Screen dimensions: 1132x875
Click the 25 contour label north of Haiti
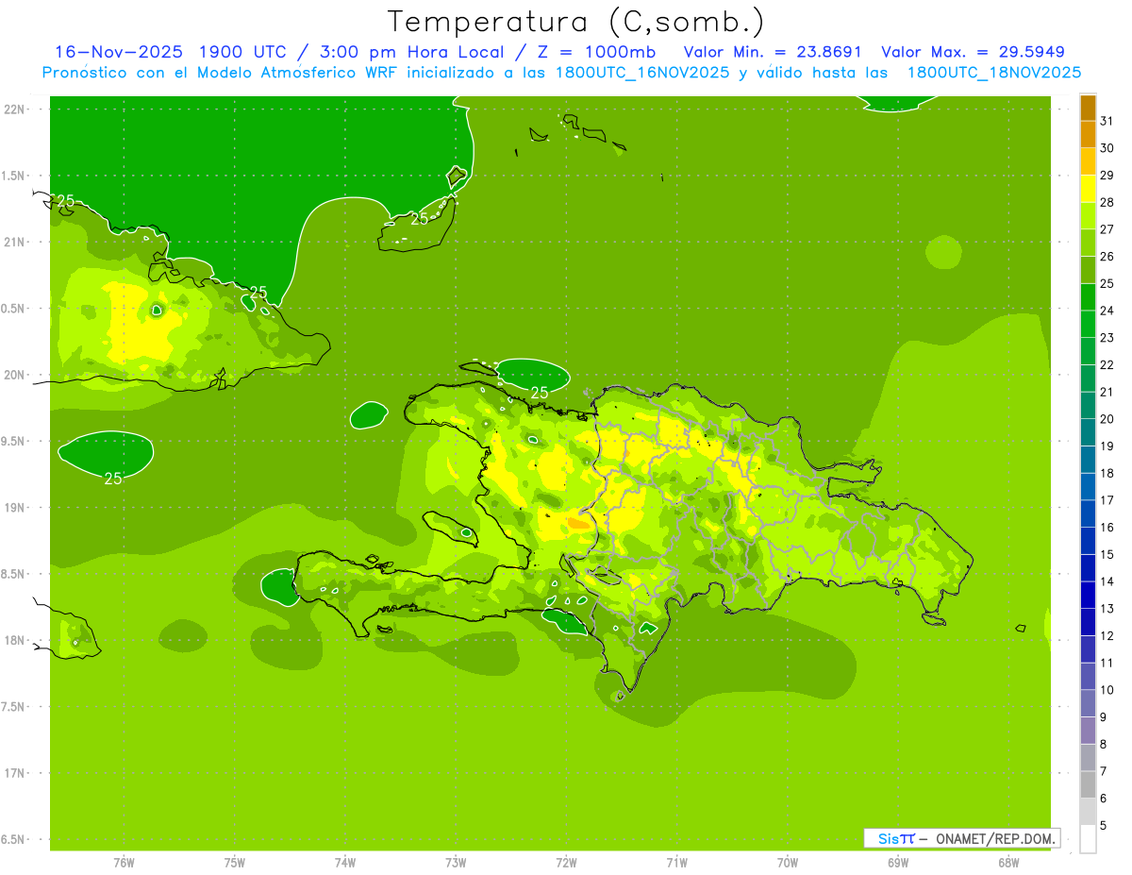pos(540,393)
